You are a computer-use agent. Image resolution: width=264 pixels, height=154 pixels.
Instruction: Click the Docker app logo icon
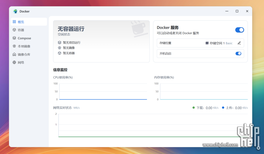point(15,11)
